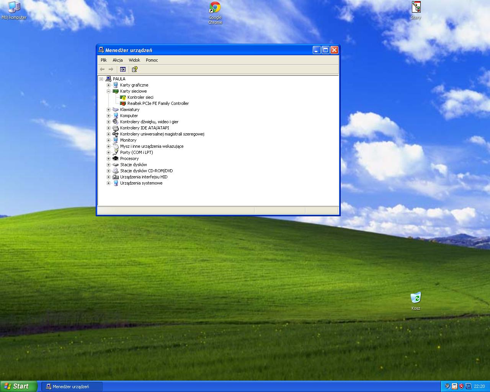Select the "Procesory" label
490x392 pixels.
(129, 158)
